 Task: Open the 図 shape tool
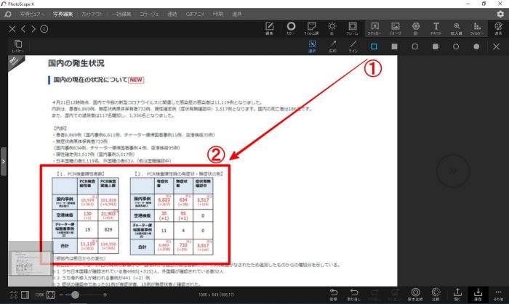(x=415, y=28)
